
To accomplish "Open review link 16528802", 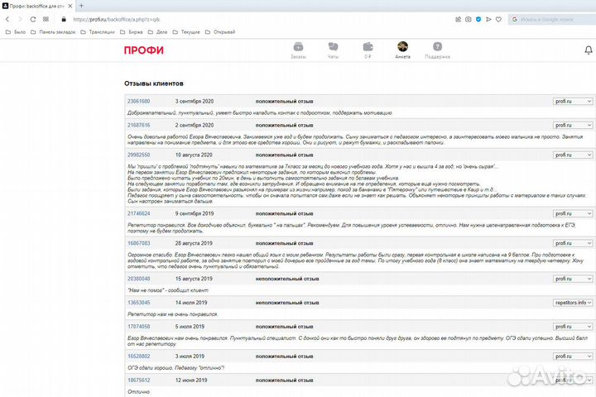I will point(139,356).
